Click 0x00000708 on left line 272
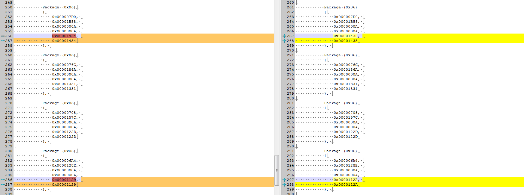 point(64,113)
